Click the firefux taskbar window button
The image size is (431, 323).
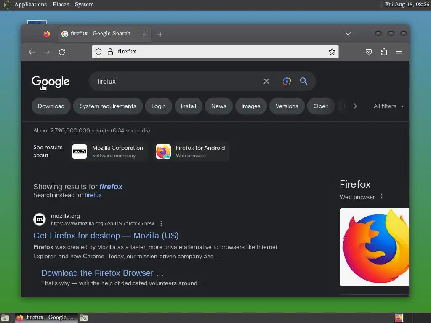coord(46,318)
